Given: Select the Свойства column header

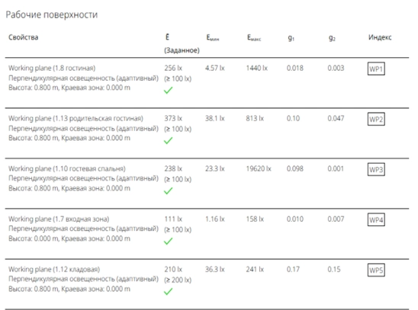Looking at the screenshot, I should pos(23,37).
